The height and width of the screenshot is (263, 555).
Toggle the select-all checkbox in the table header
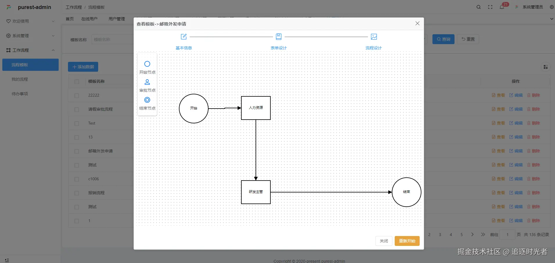77,82
